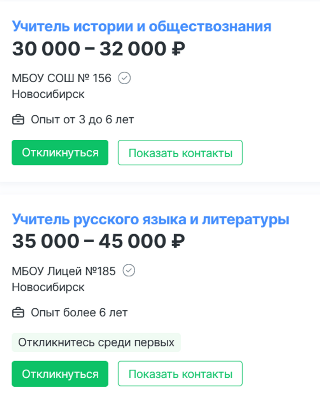Screen dimensions: 320x396
Task: Open the 'Учитель истории и обществознания' vacancy title
Action: click(x=142, y=27)
